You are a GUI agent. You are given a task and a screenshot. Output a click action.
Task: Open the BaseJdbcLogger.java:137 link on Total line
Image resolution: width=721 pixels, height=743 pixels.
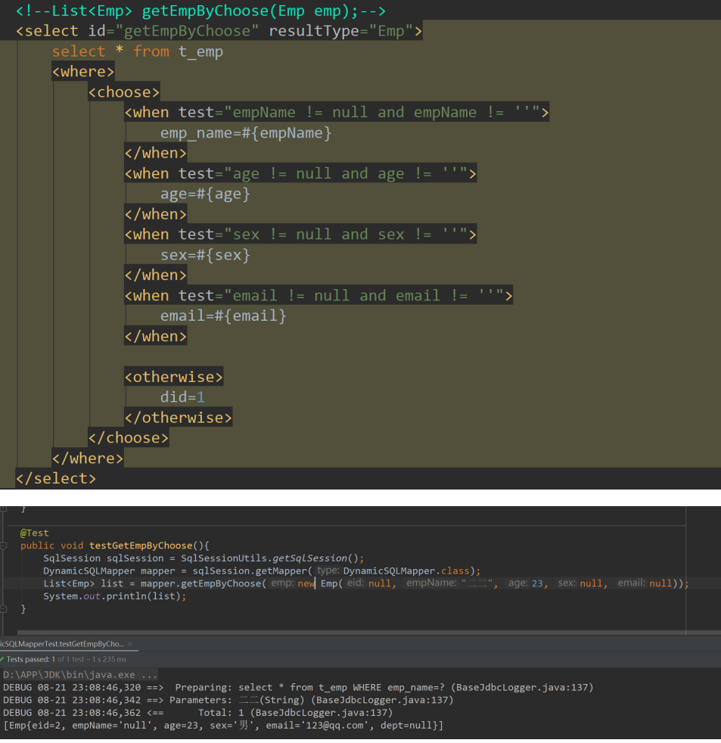pos(322,713)
